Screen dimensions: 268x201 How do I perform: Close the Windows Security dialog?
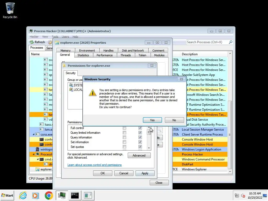181,79
